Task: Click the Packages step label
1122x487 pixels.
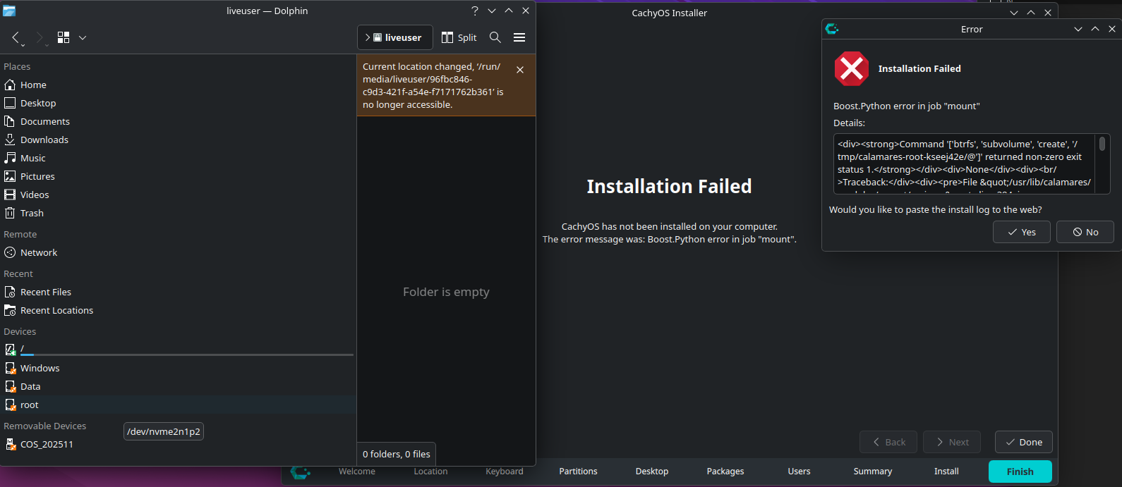Action: (725, 471)
